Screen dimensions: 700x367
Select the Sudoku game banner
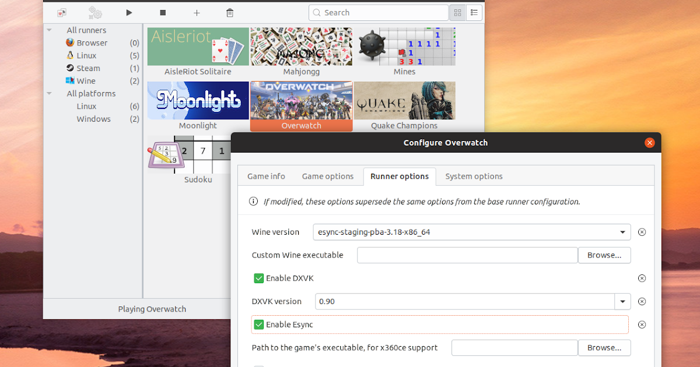[x=190, y=155]
